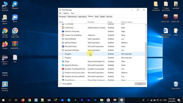Image resolution: width=183 pixels, height=103 pixels.
Task: Select Skype for Business entry
Action: pyautogui.click(x=102, y=65)
